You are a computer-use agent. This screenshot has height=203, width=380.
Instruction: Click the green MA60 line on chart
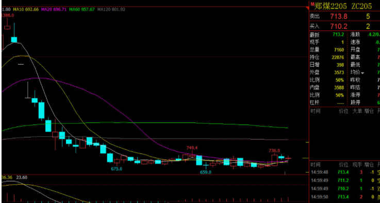coord(145,122)
